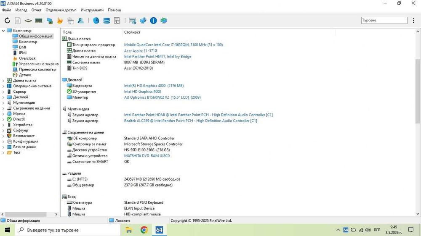Expand the Мрежа tree node
This screenshot has height=236, width=421.
(x=3, y=113)
